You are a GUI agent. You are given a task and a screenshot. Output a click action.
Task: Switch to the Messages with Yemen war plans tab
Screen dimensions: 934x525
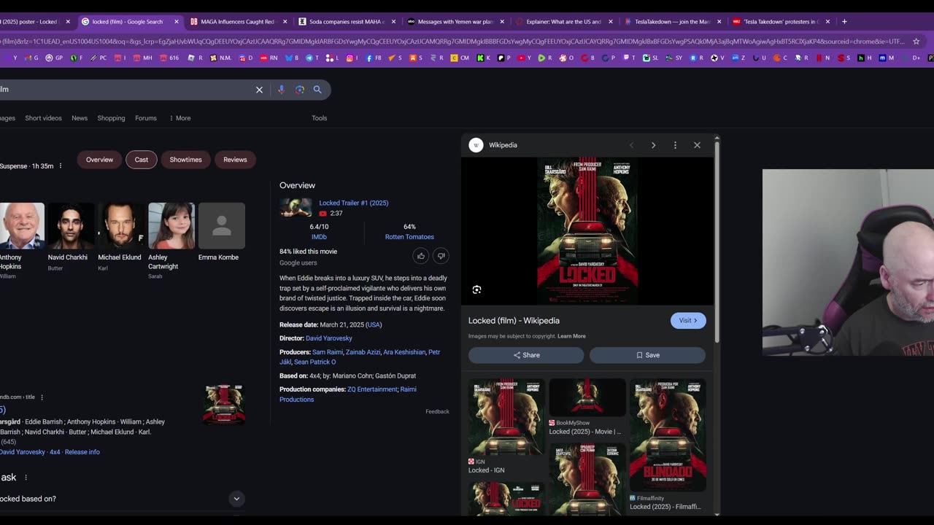455,22
